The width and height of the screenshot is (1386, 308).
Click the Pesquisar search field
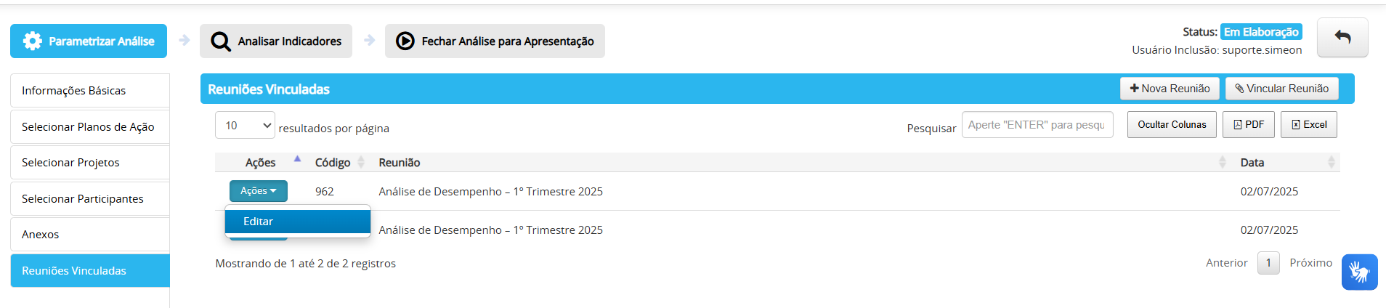(x=1037, y=125)
